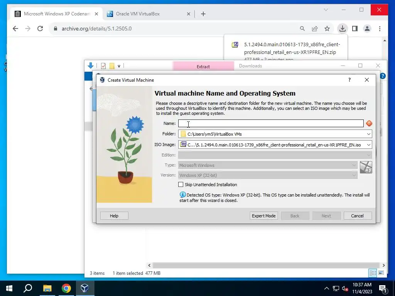Toggle Chrome side panel icon

pyautogui.click(x=355, y=29)
